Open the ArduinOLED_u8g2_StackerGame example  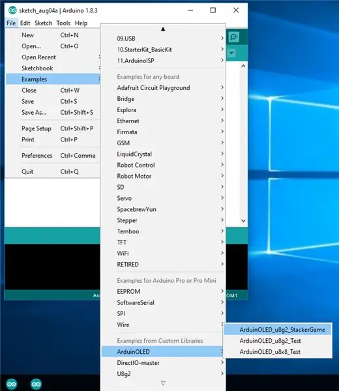tap(278, 330)
